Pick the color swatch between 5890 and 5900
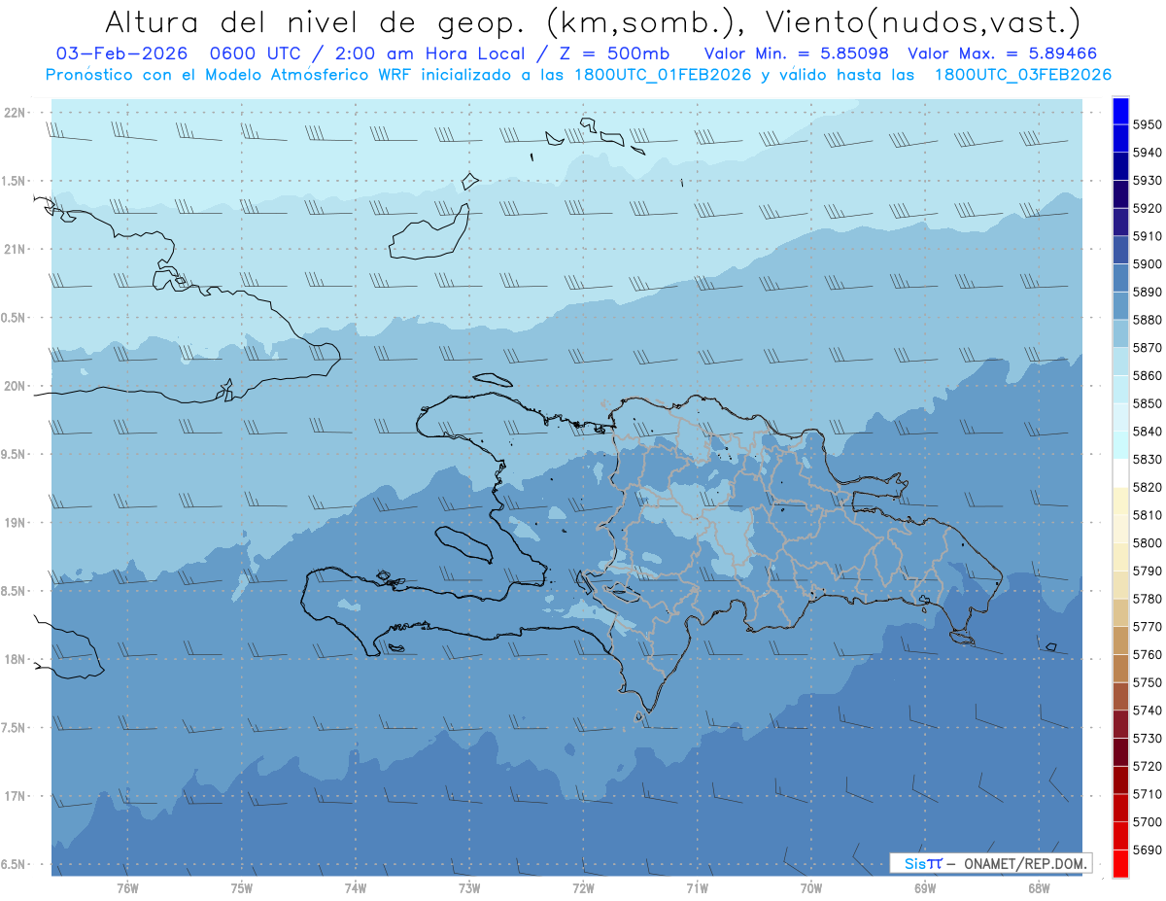The image size is (1166, 901). [x=1120, y=278]
